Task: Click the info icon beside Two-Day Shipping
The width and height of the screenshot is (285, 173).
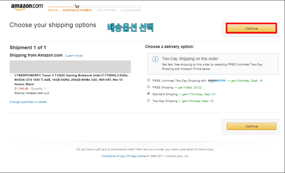Action: 155,59
